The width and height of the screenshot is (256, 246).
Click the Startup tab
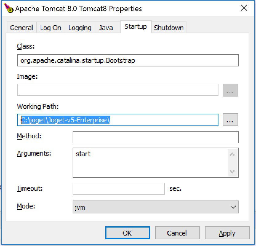point(135,27)
